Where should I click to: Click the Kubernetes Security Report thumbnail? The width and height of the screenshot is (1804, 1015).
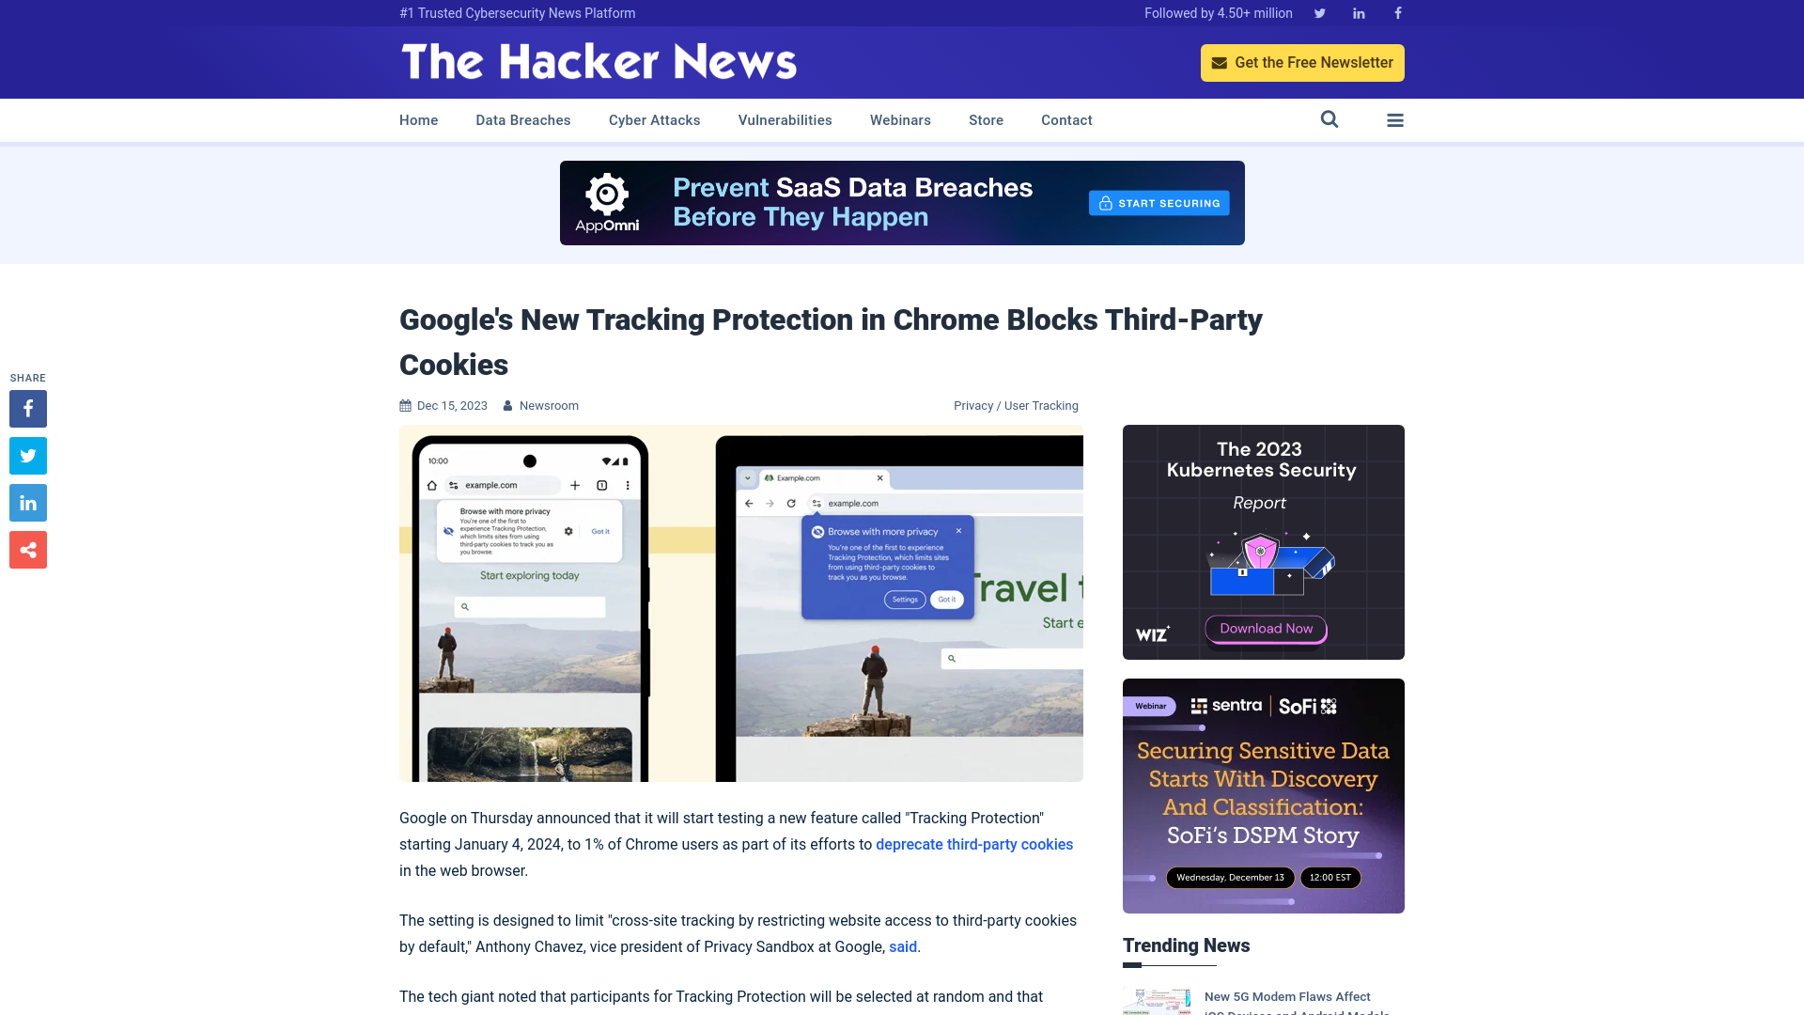(1263, 541)
